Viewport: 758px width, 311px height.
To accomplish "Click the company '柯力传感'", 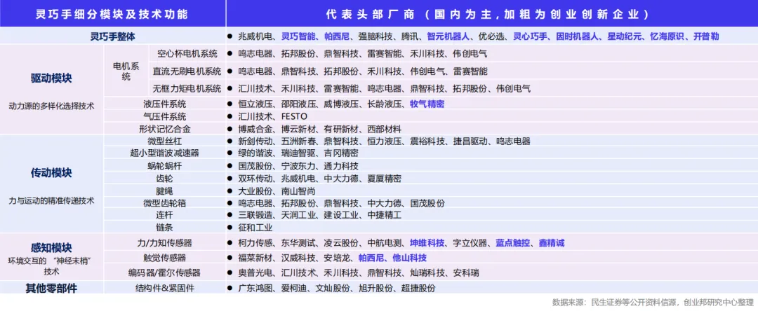I will coord(255,243).
